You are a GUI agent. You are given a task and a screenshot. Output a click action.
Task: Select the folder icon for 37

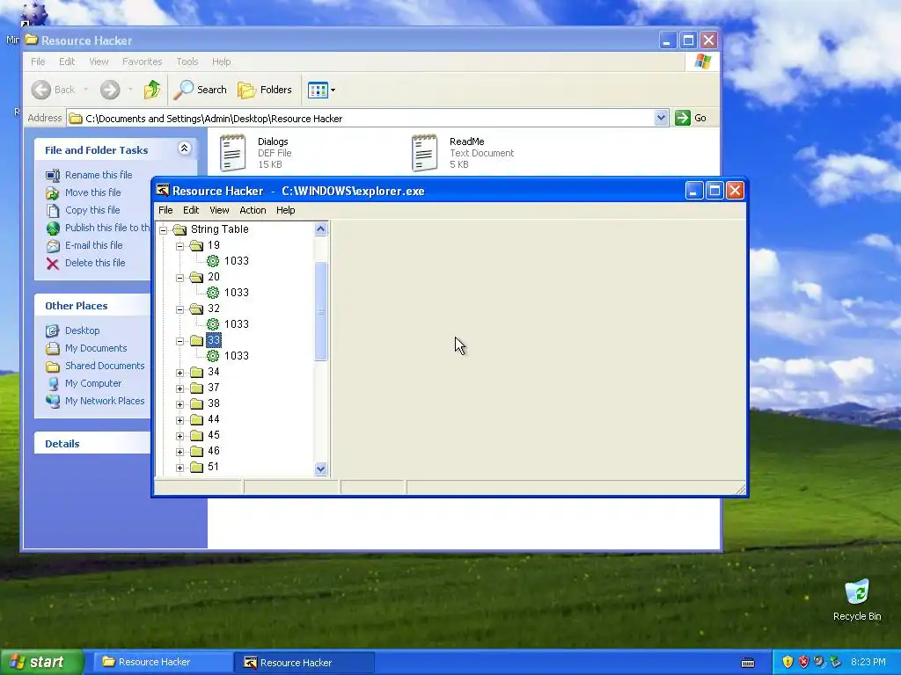click(196, 388)
